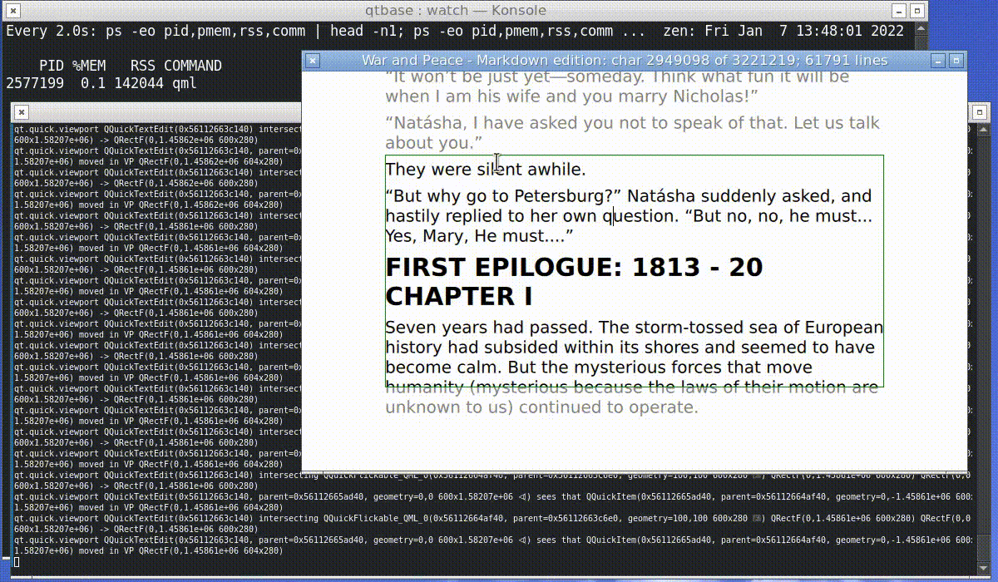Click the close icon of the left log terminal
Screen dimensions: 998x582
click(20, 112)
